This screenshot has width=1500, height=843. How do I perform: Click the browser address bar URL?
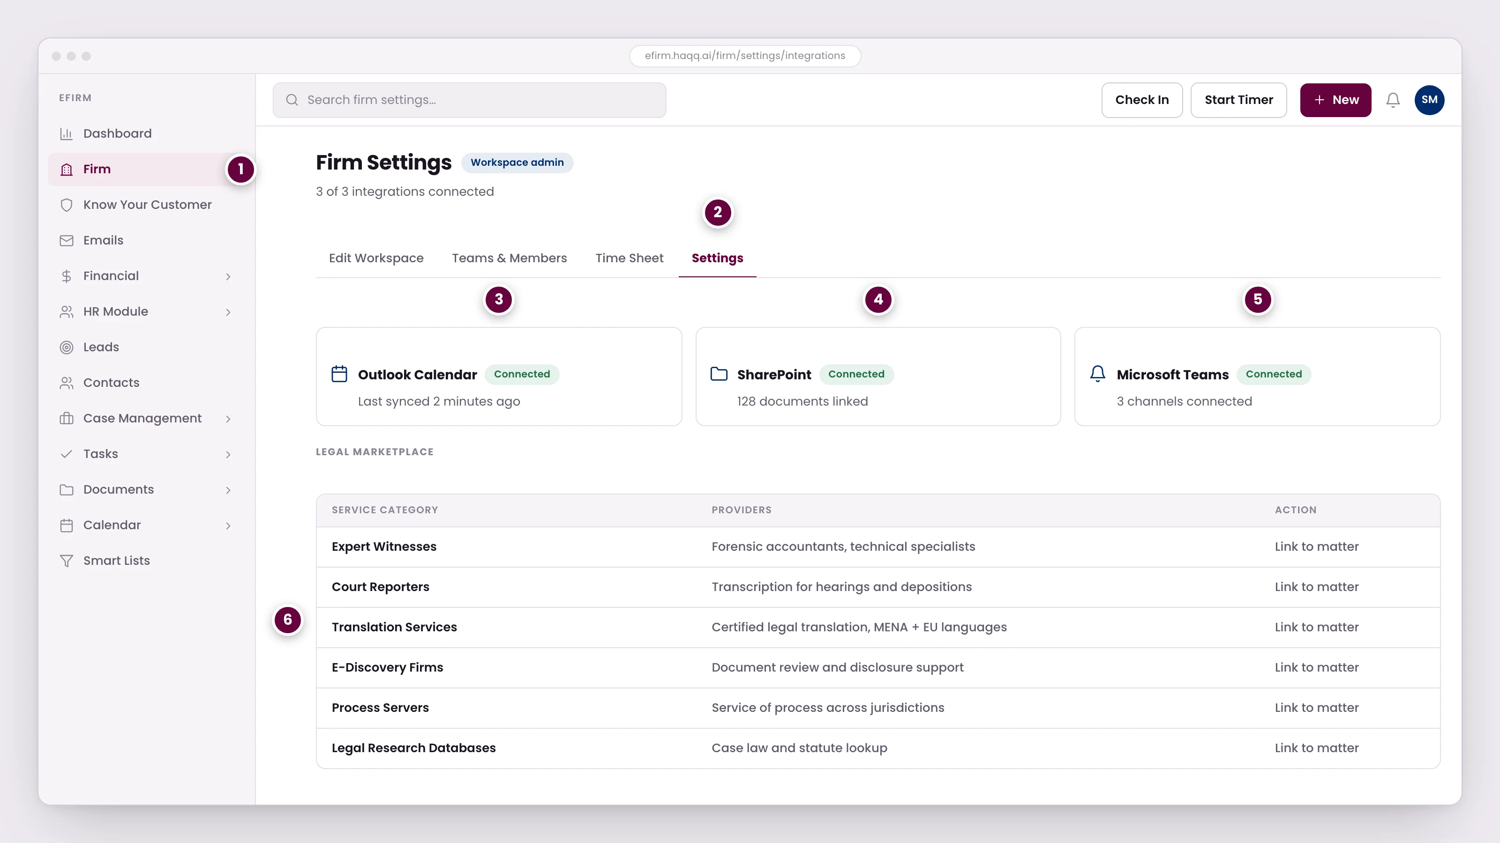(745, 56)
